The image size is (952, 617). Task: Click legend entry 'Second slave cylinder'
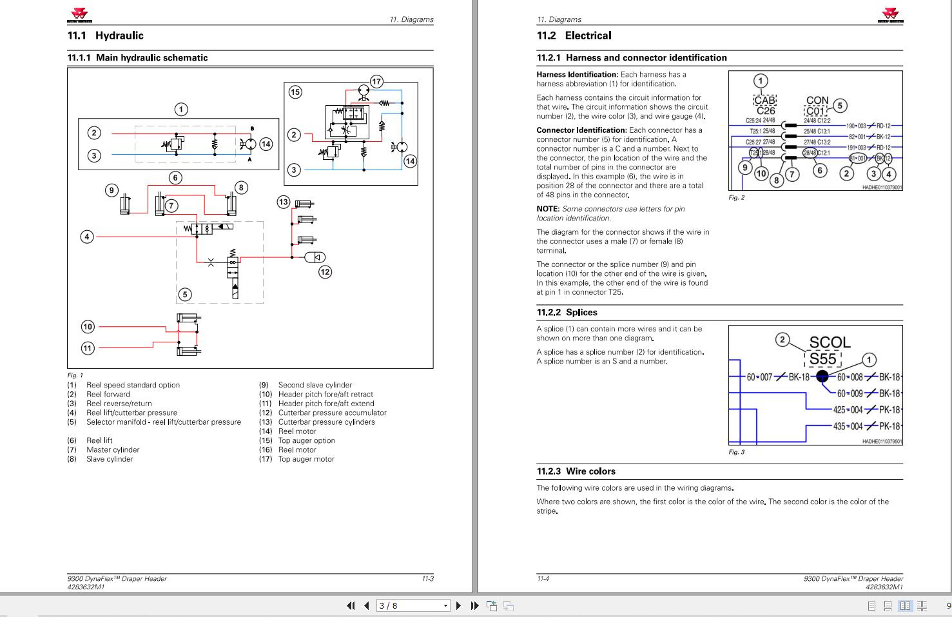tap(315, 385)
